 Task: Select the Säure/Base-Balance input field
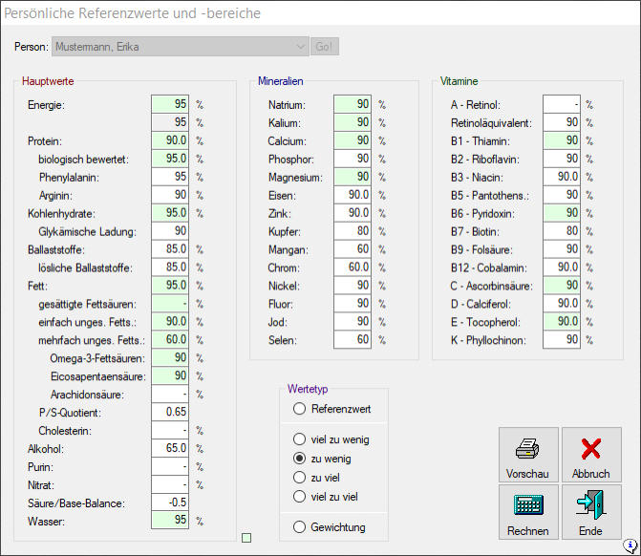pos(169,503)
